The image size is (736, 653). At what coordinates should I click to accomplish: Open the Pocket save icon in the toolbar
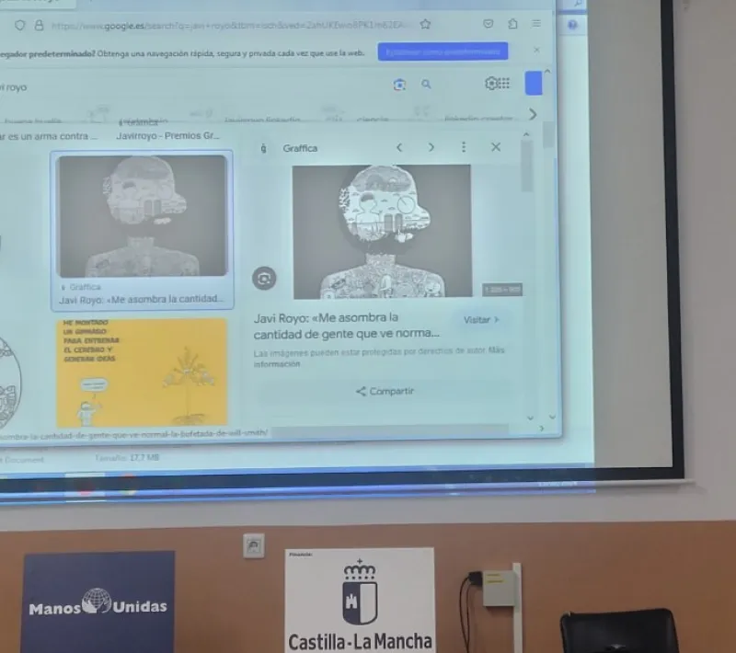click(x=489, y=24)
